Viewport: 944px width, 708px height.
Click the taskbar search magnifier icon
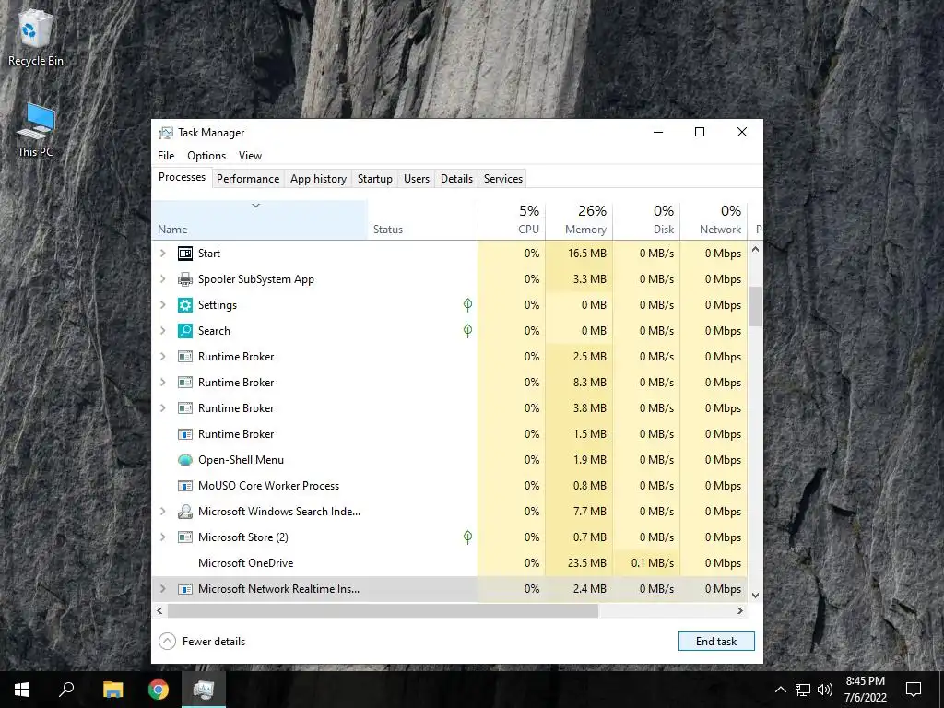[66, 690]
